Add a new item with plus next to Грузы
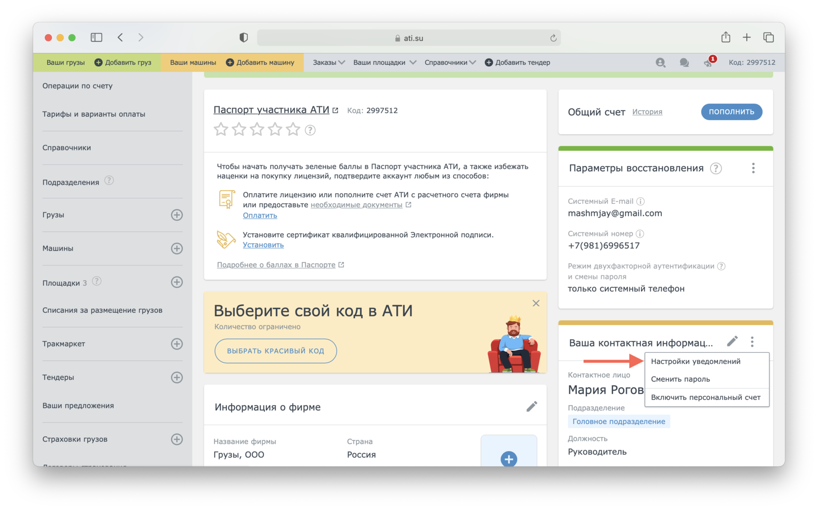 point(177,215)
